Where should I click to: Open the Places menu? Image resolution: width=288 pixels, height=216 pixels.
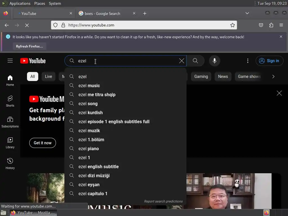pos(40,3)
